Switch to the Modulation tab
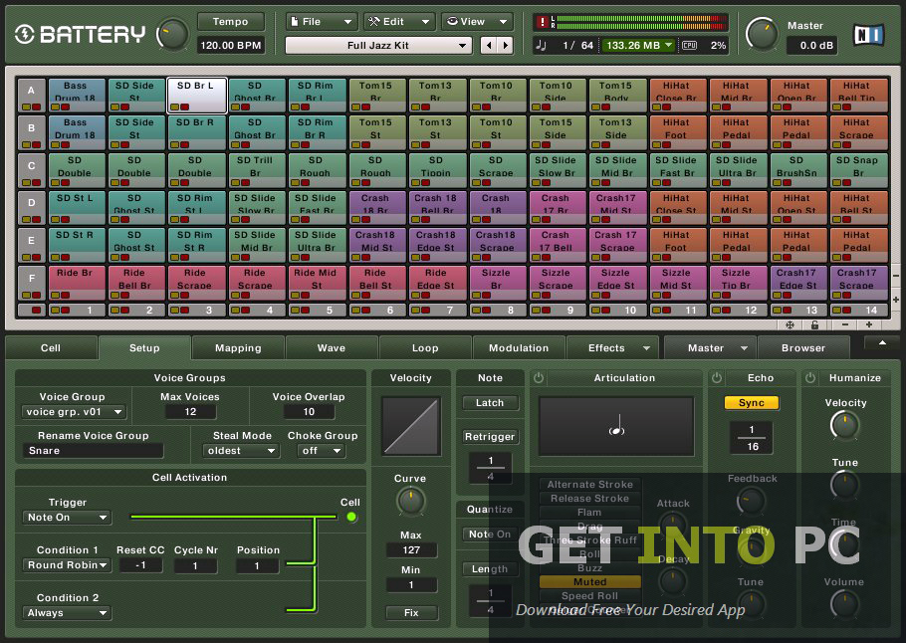This screenshot has width=906, height=643. [x=519, y=347]
